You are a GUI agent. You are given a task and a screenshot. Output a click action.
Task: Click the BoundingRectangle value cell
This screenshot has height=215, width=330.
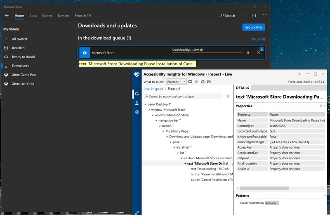[297, 142]
